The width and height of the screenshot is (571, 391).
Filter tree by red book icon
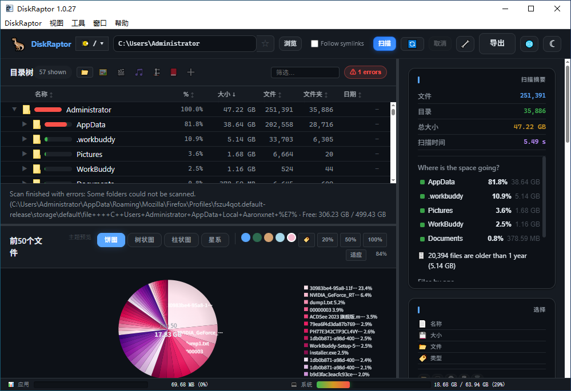coord(174,72)
